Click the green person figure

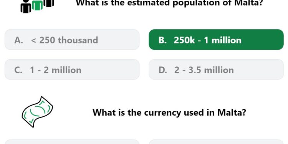click(38, 5)
